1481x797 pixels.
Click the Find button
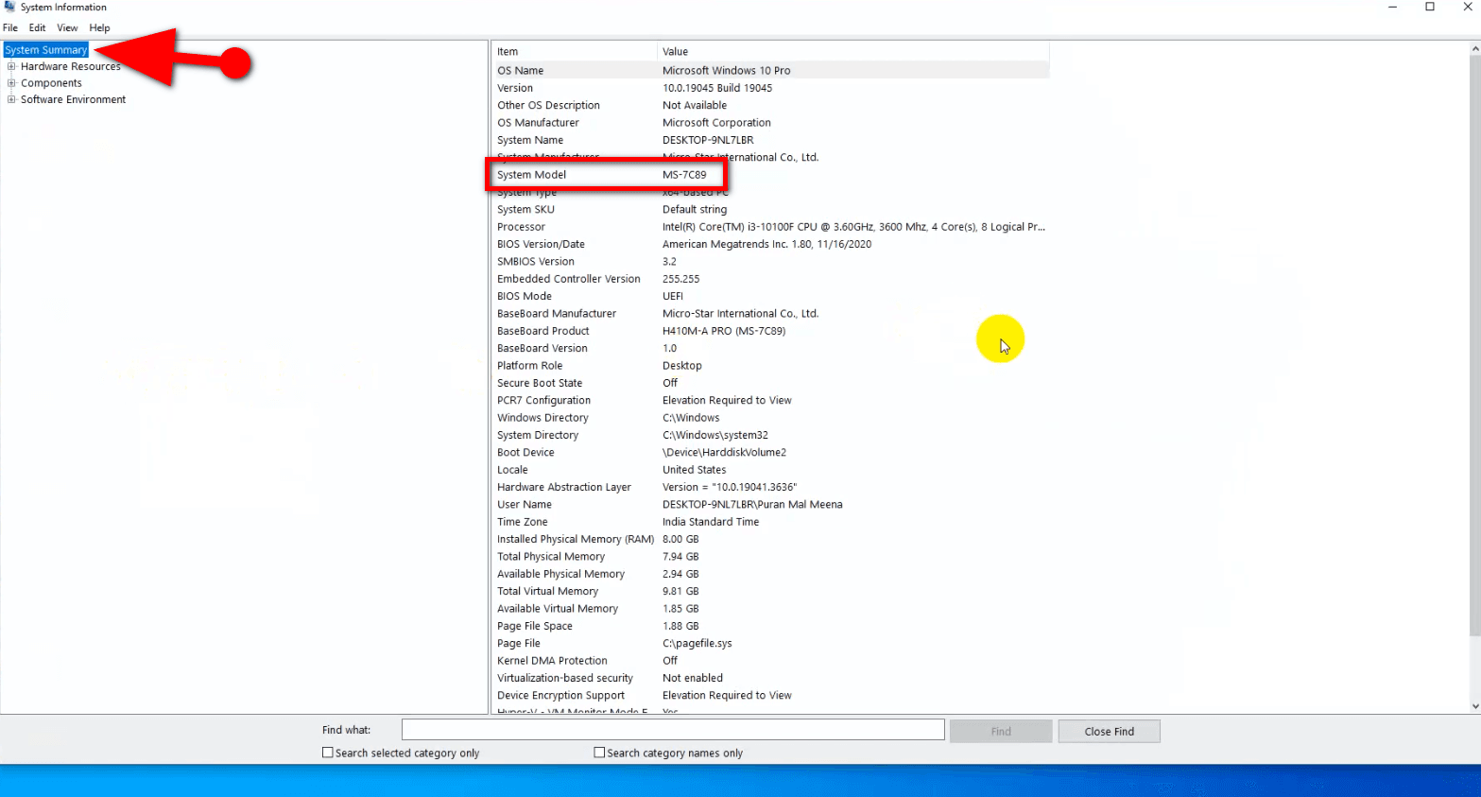(x=1001, y=731)
